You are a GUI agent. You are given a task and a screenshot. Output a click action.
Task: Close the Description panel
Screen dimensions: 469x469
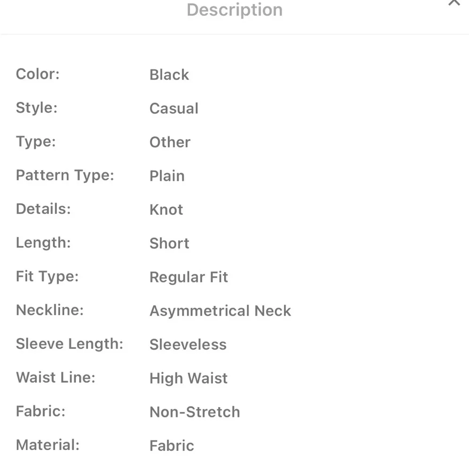point(454,3)
